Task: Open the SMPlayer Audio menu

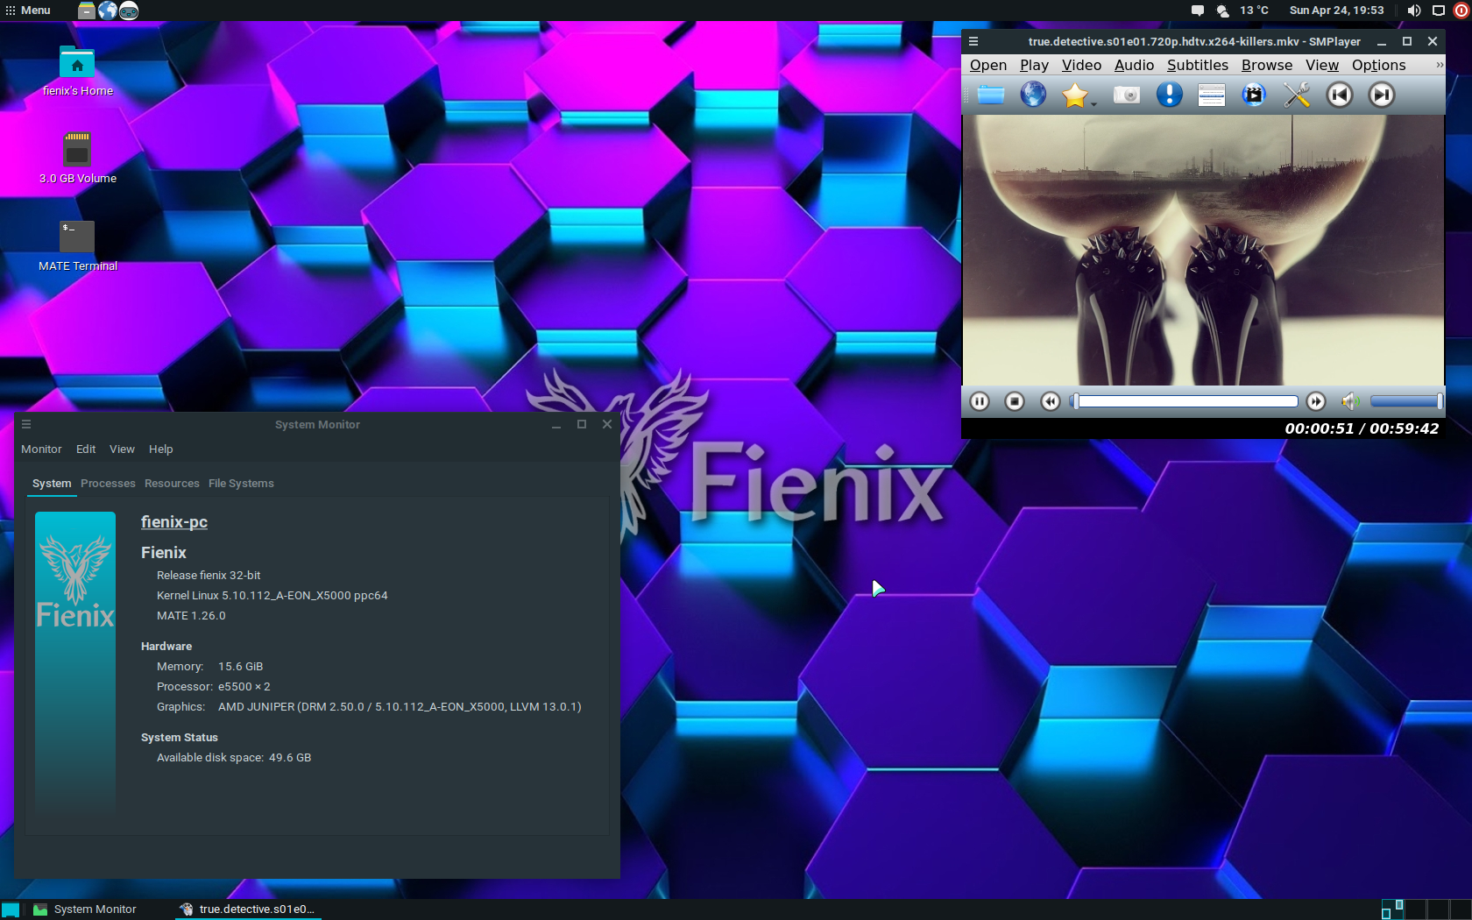Action: pos(1134,65)
